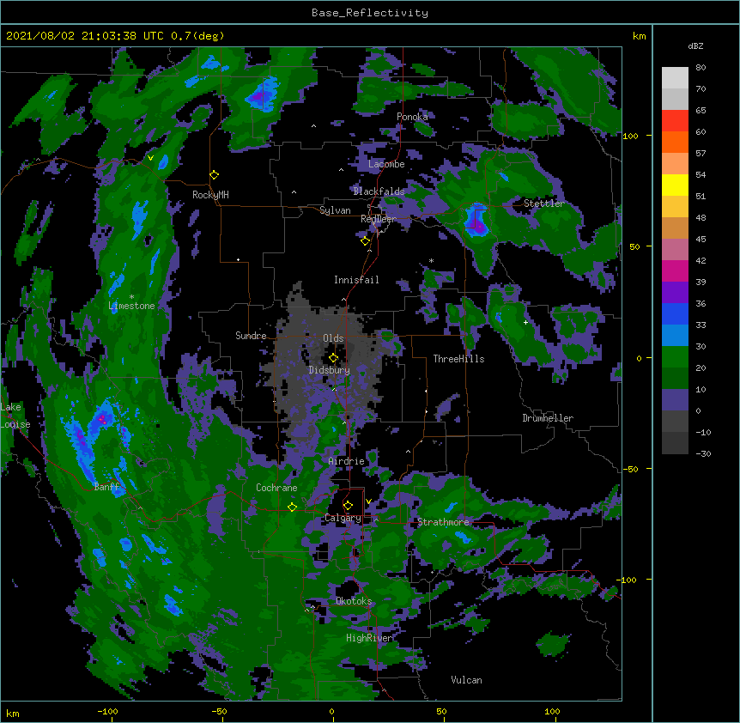
Task: Click the yellow V marker east of Calgary
Action: tap(368, 501)
